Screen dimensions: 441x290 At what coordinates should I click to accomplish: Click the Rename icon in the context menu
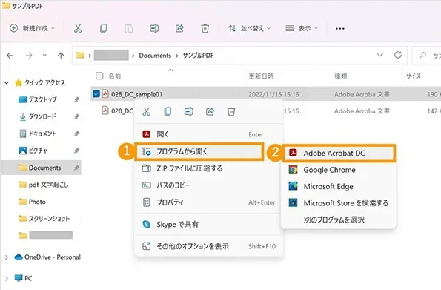pyautogui.click(x=189, y=111)
